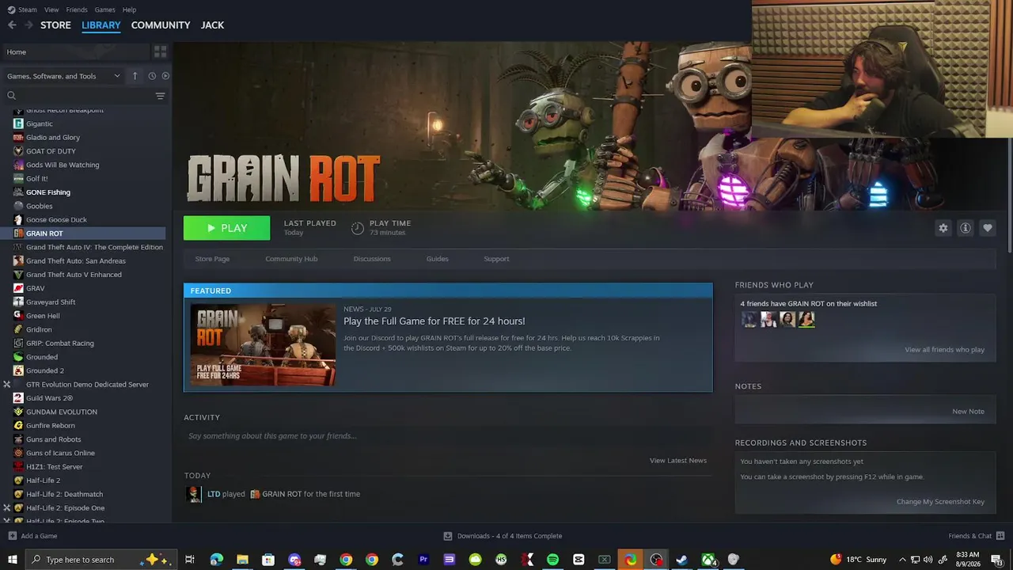The height and width of the screenshot is (570, 1013).
Task: Click the green PLAY button
Action: (226, 228)
